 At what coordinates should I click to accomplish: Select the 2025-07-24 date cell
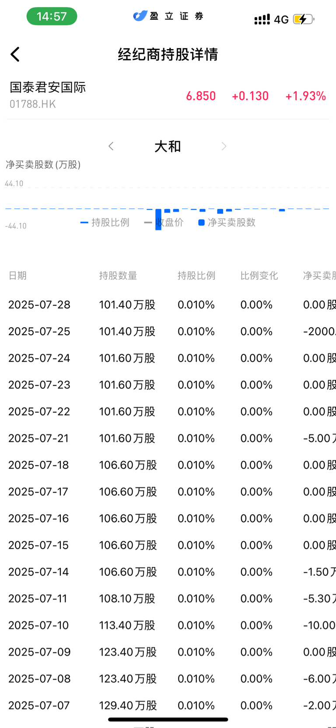[x=39, y=358]
